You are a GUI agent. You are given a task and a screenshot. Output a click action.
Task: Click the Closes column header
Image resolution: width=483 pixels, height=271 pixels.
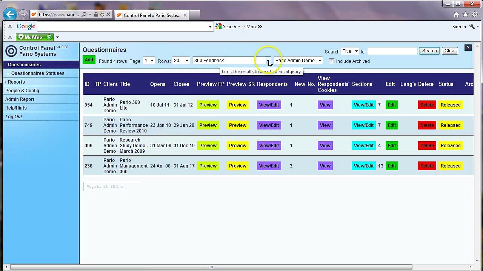click(x=181, y=84)
